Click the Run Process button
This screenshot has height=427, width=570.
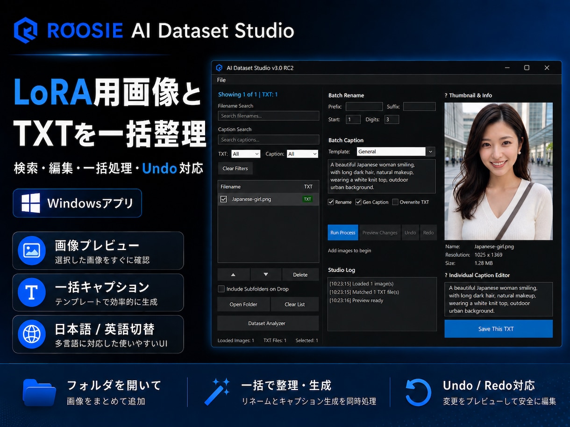343,232
